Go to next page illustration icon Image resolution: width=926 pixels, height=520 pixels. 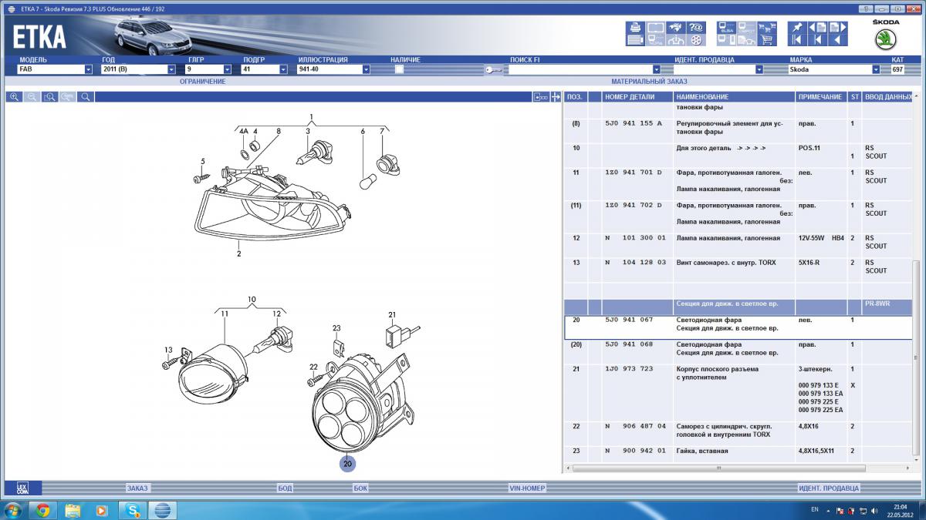(837, 28)
